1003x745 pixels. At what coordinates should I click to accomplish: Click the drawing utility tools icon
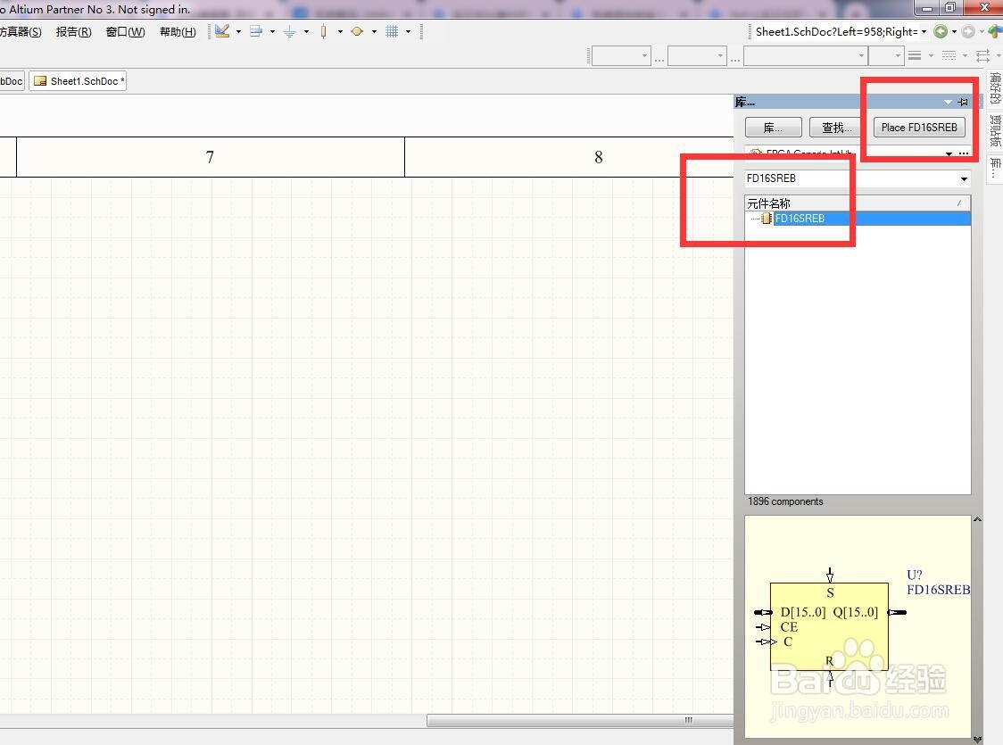pos(222,31)
